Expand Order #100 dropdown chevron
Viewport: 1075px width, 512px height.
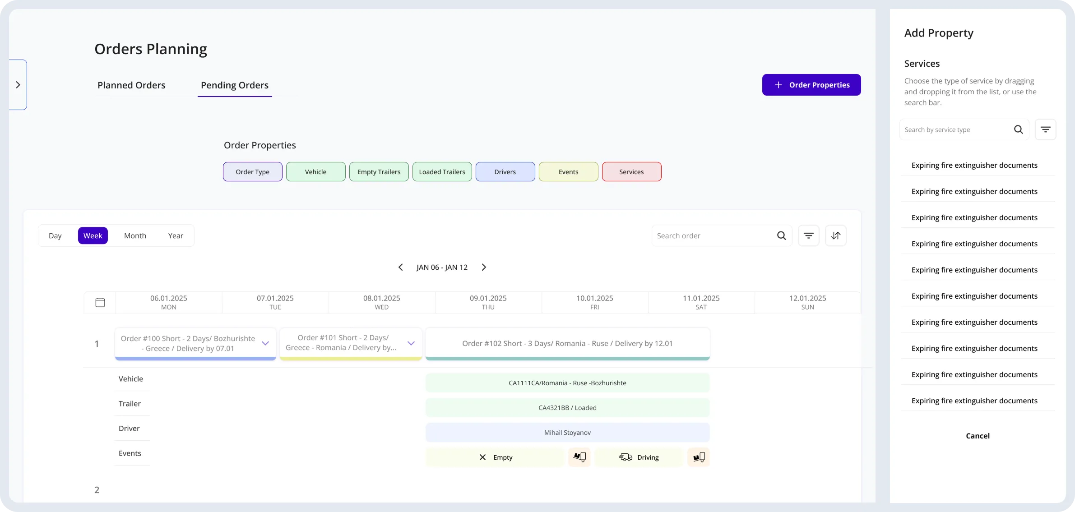pos(265,343)
